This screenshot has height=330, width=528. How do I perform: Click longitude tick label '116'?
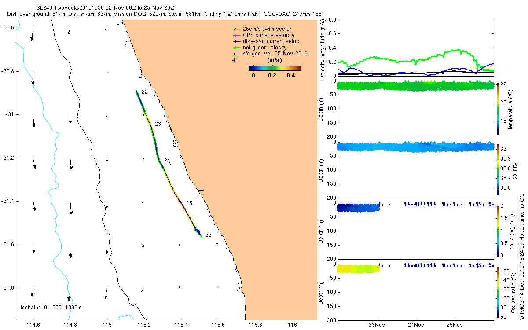292,325
